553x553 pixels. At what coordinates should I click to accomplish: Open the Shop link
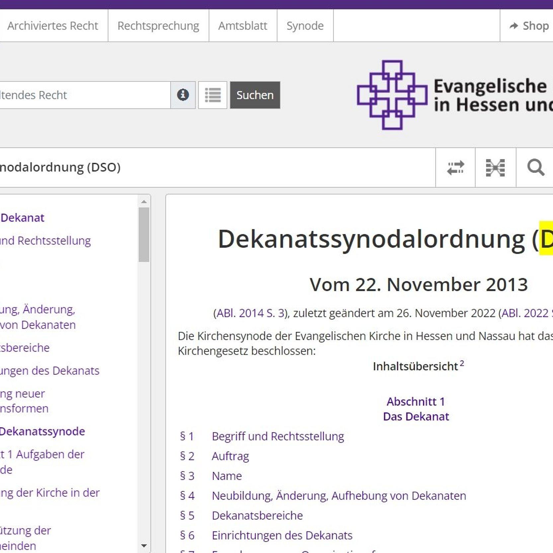(529, 26)
